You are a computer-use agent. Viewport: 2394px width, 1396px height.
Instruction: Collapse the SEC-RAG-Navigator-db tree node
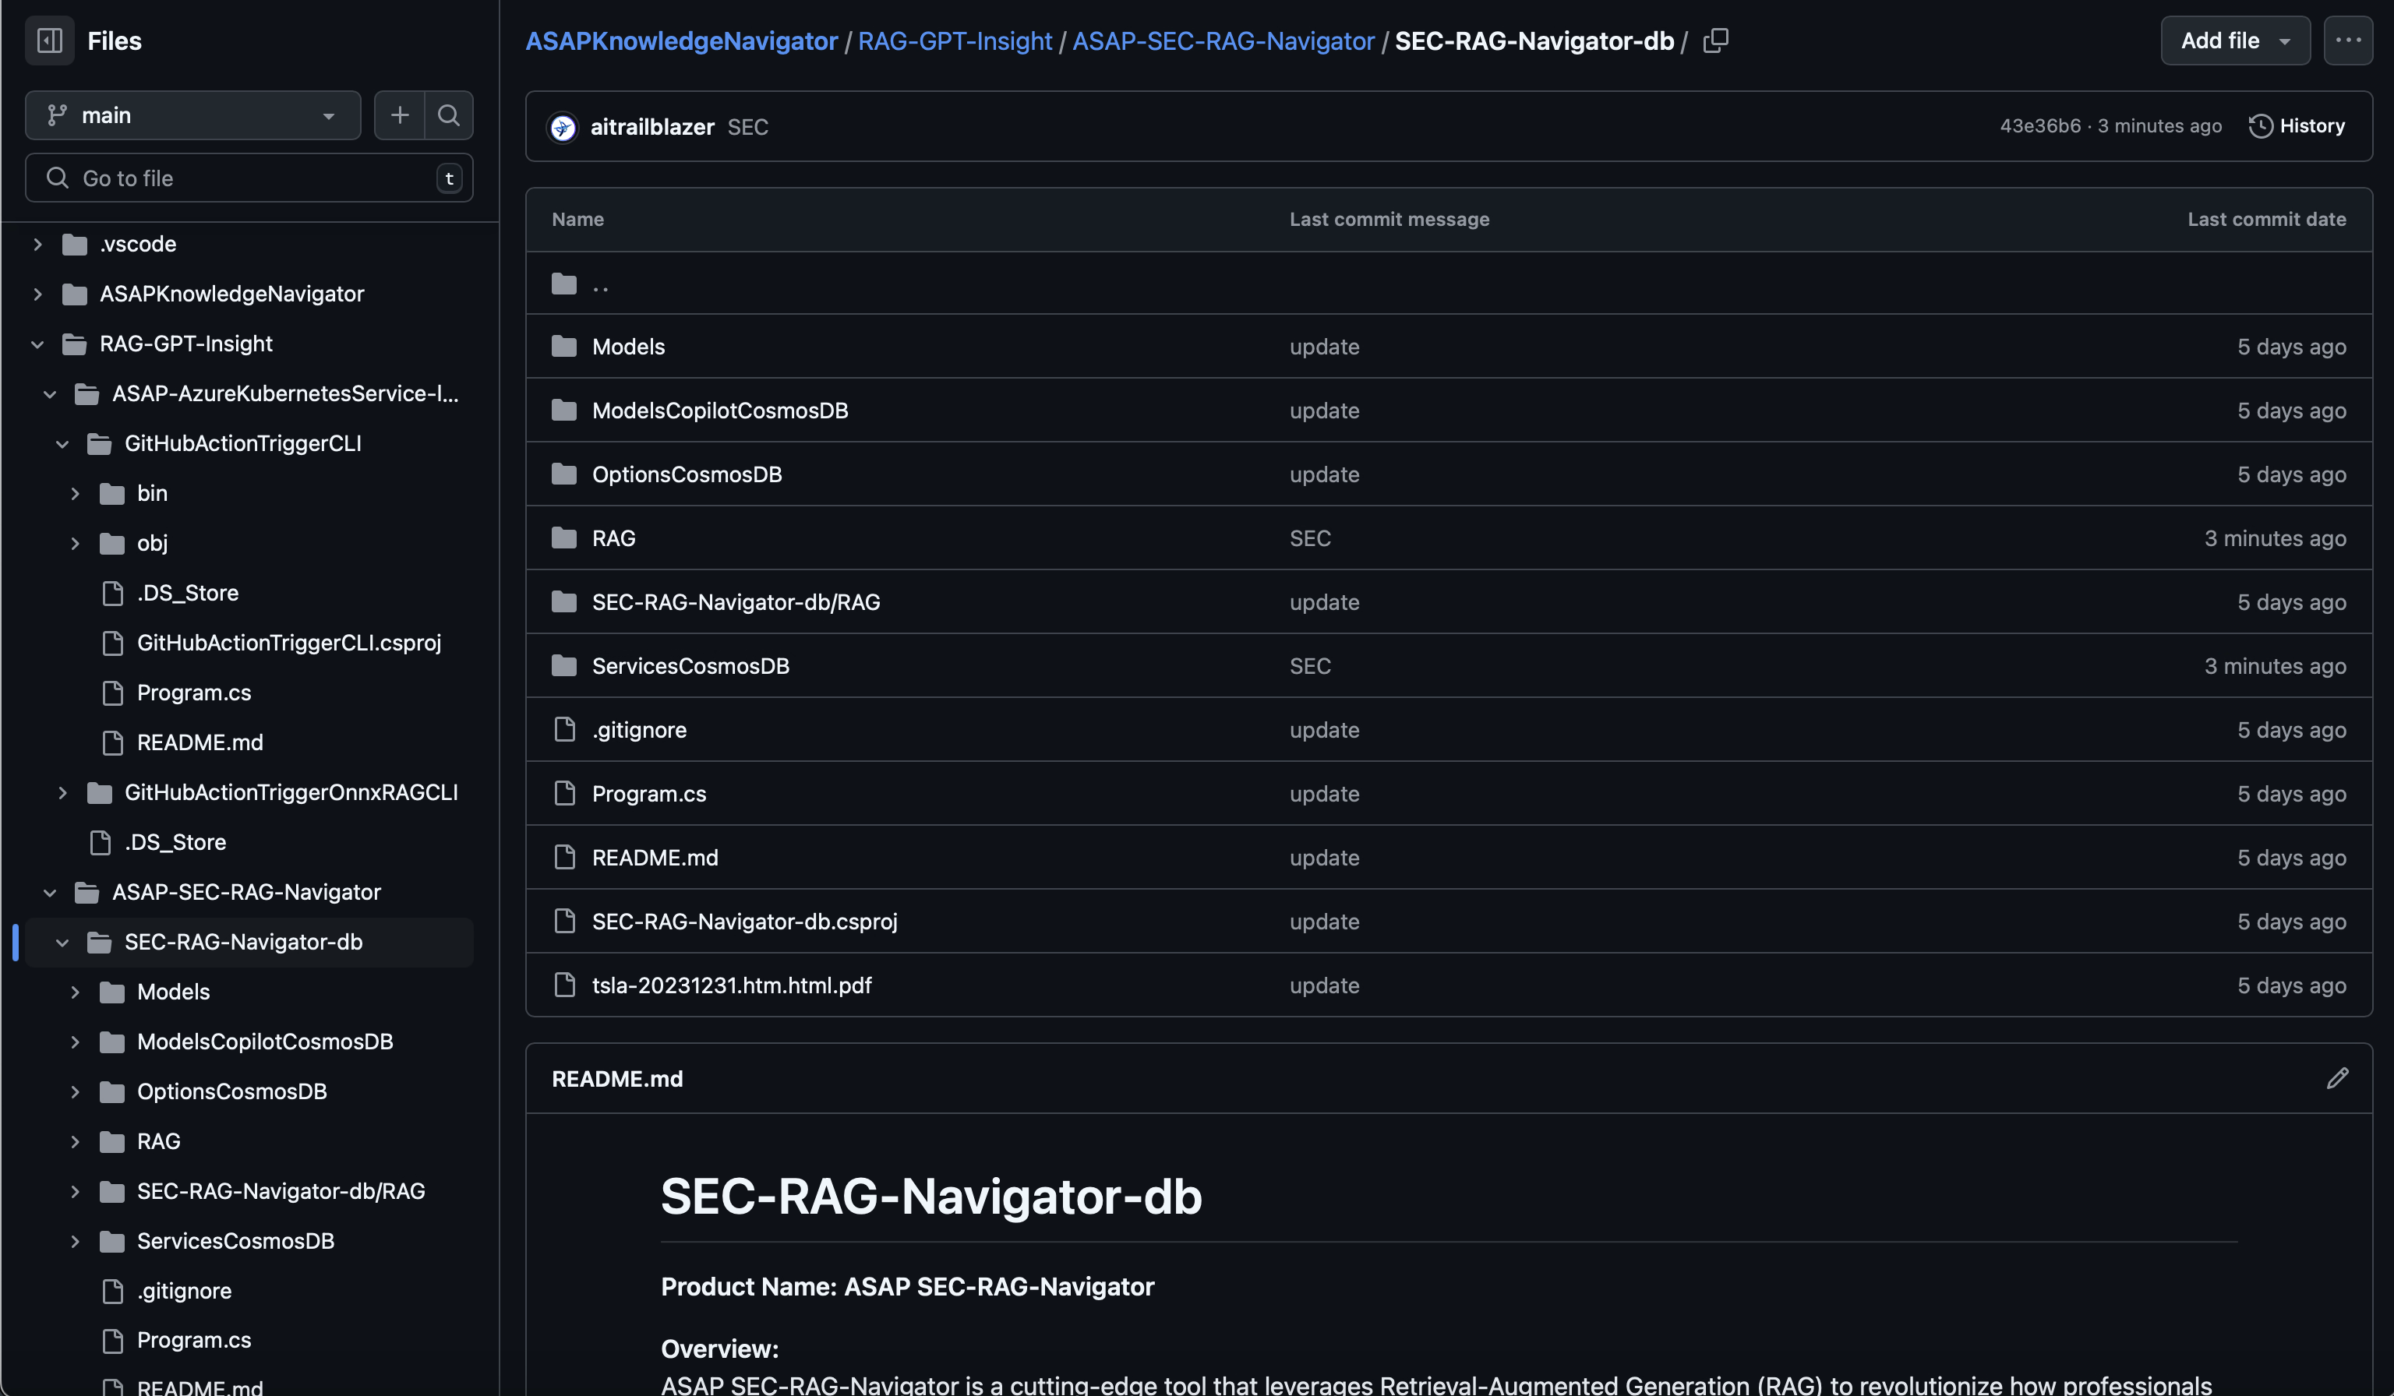point(62,942)
